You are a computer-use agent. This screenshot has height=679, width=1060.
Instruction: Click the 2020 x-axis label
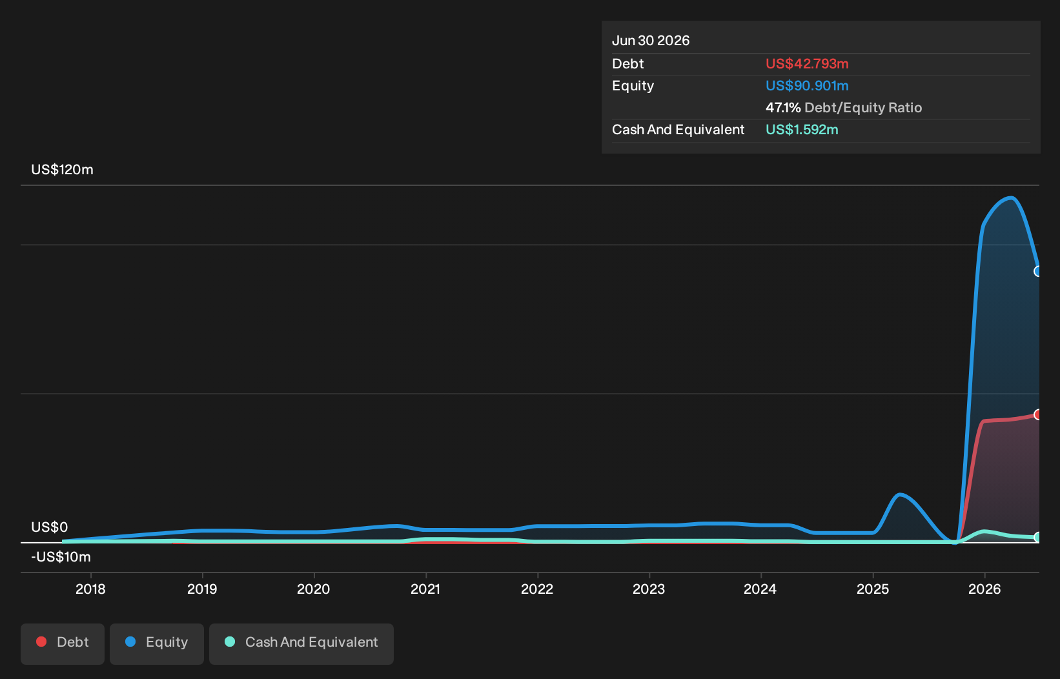click(x=314, y=589)
